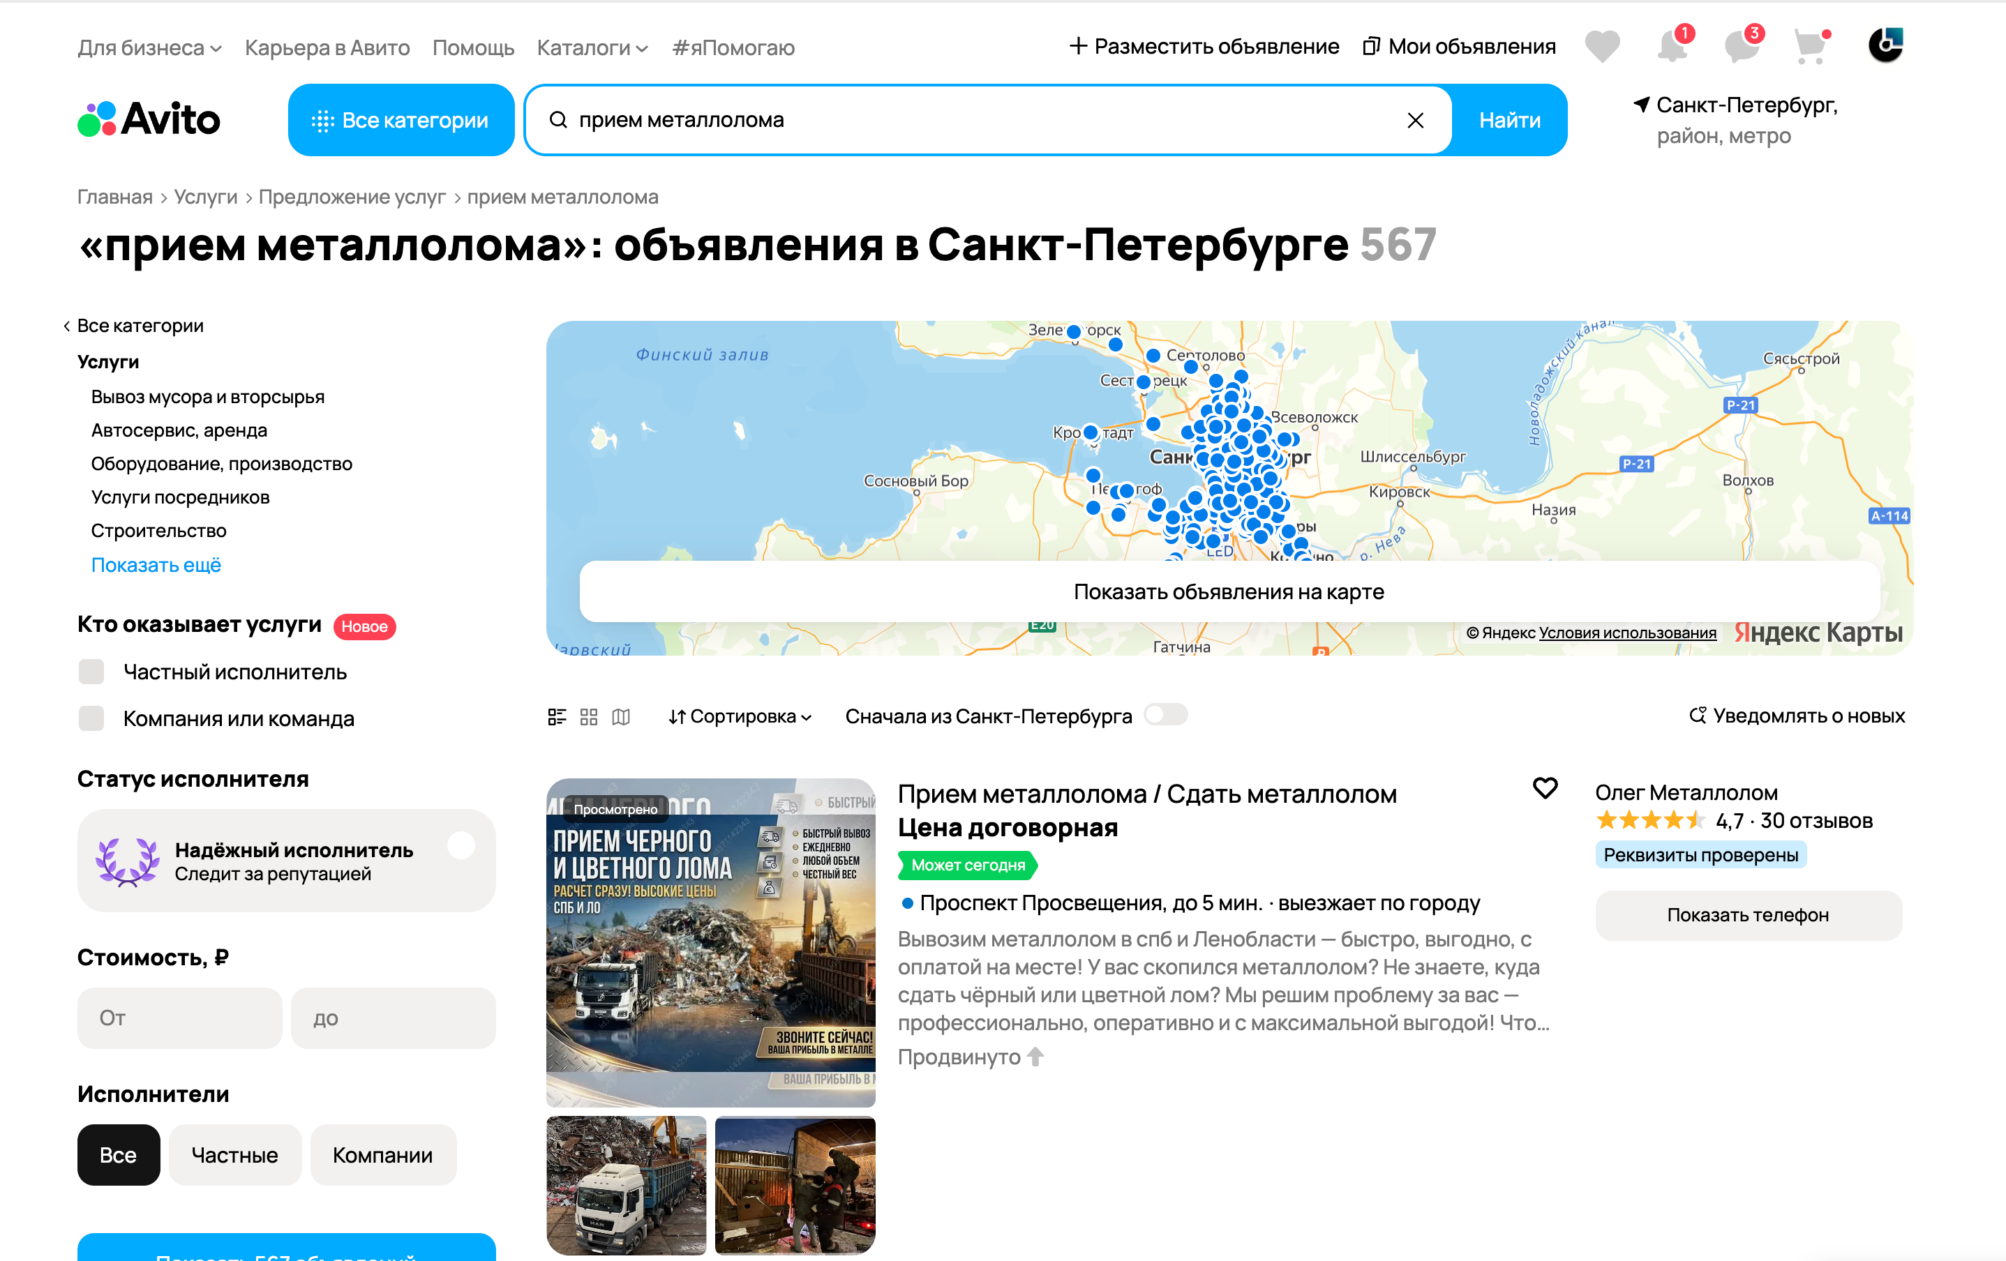Add first listing to favorites heart
Image resolution: width=2006 pixels, height=1261 pixels.
click(1545, 788)
